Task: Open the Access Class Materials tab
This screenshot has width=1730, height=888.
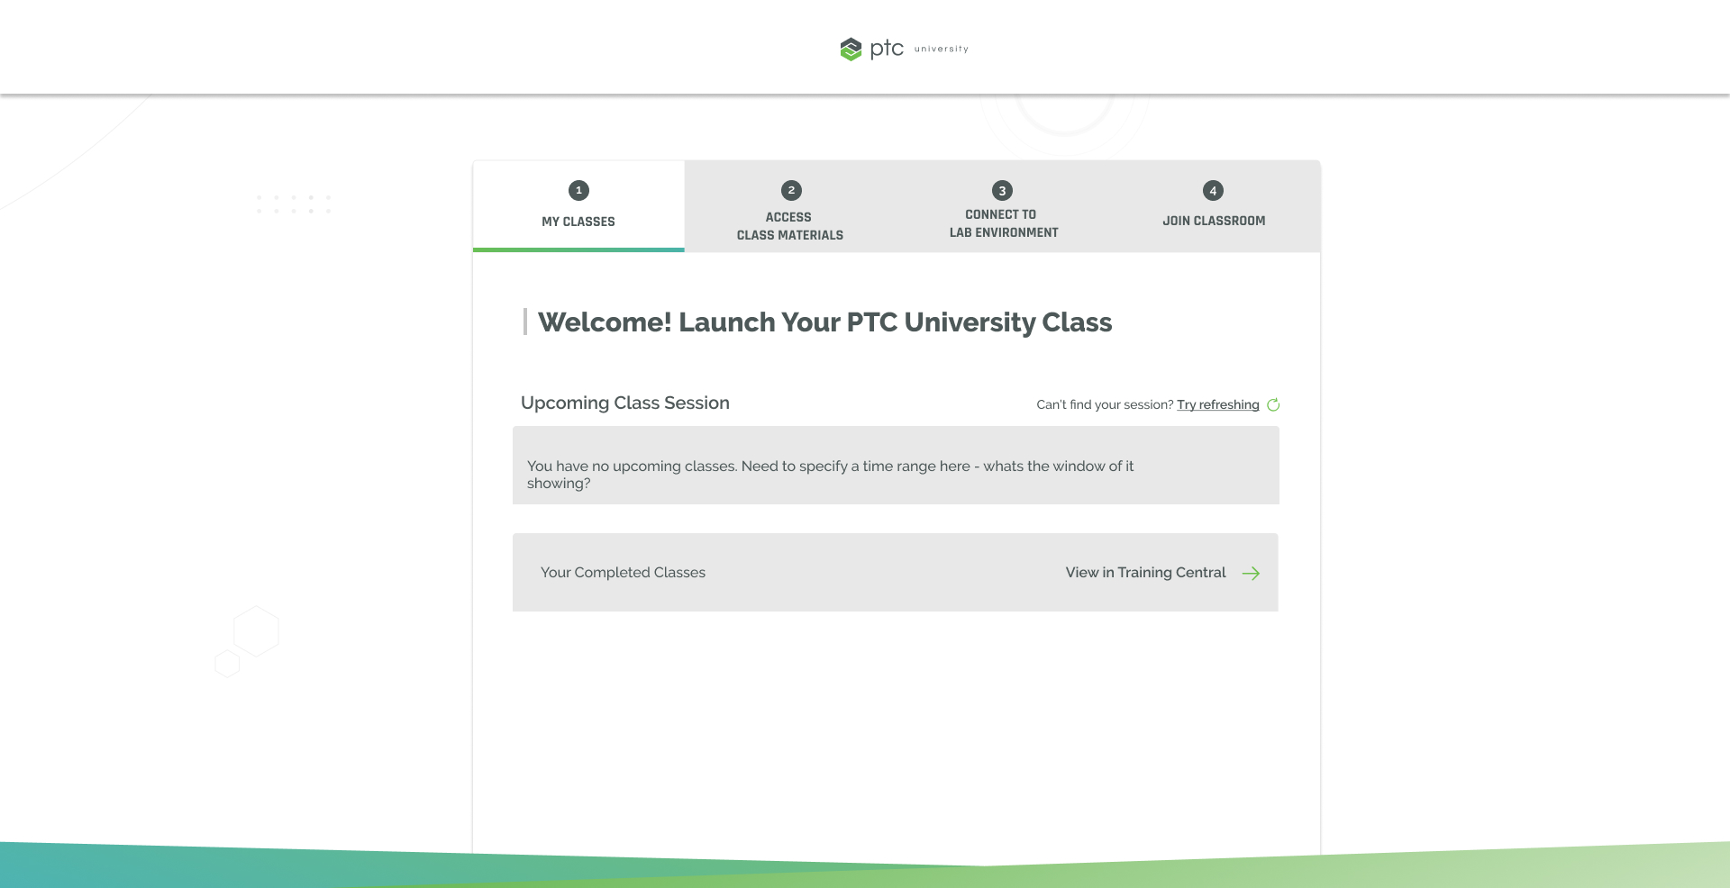Action: (x=790, y=206)
